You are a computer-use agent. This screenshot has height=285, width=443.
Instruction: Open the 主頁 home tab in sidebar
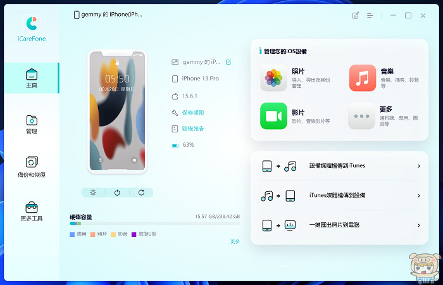[32, 78]
